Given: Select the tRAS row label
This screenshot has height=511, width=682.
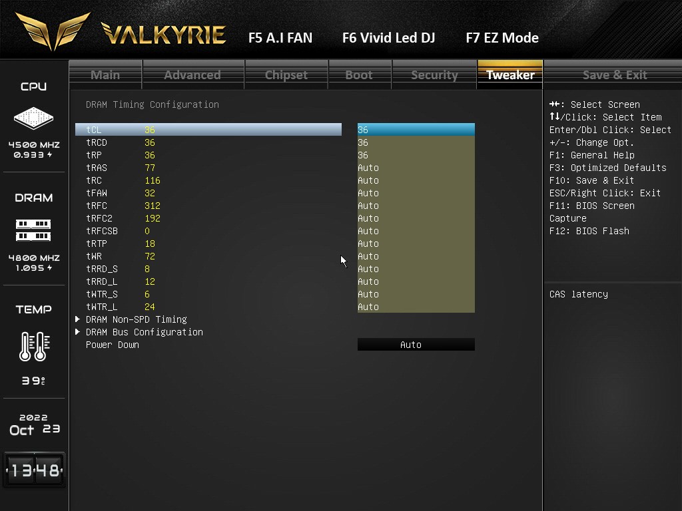Looking at the screenshot, I should tap(97, 168).
